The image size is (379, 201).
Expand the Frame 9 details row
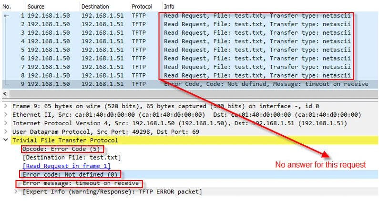point(5,106)
